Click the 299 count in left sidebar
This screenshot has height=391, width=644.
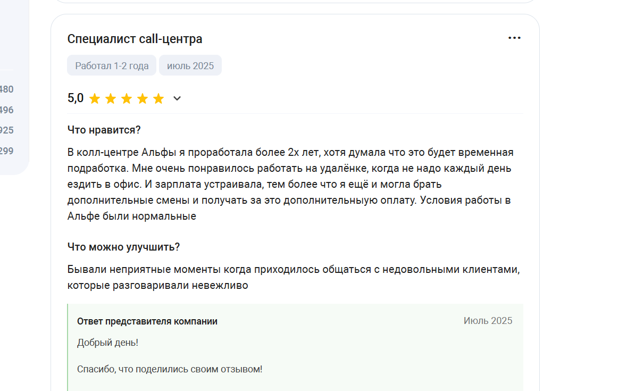tap(6, 151)
